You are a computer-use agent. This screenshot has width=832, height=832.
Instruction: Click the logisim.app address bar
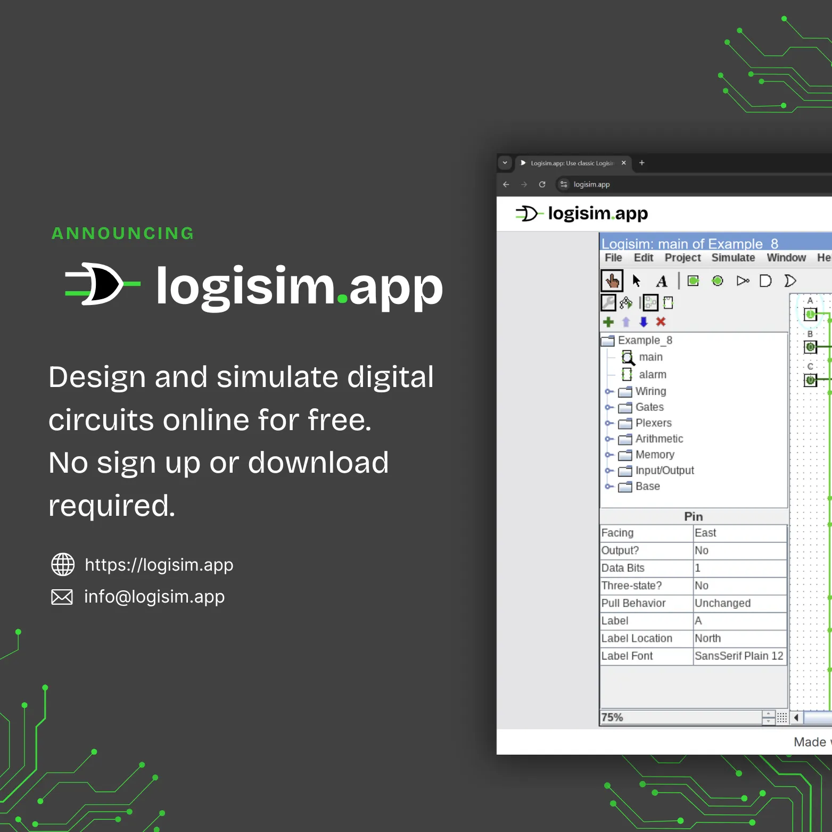pyautogui.click(x=591, y=185)
